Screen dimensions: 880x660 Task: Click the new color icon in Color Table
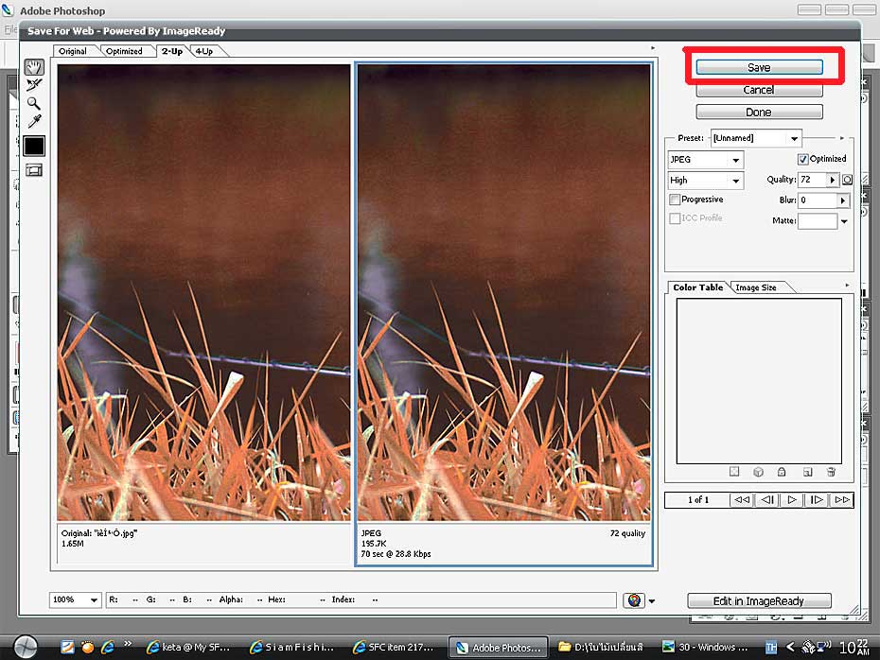tap(807, 472)
